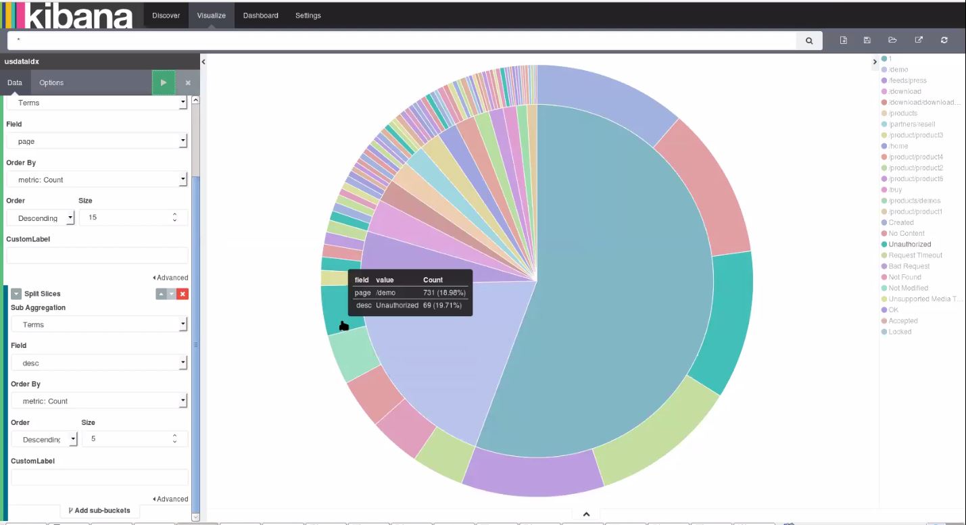Switch to the Data tab

point(15,82)
